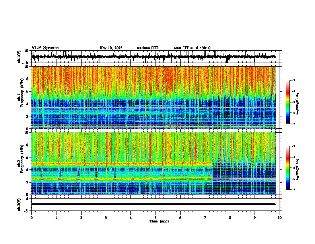Click the time axis tick label "5"
This screenshot has width=315, height=244.
click(156, 218)
